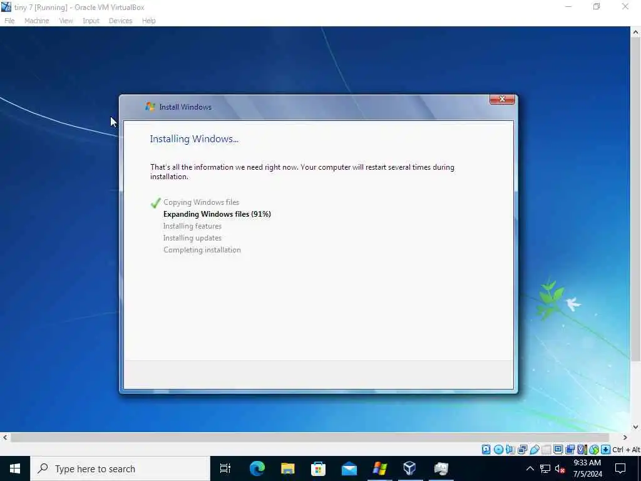Click the last running app taskbar icon
This screenshot has width=641, height=481.
(441, 468)
